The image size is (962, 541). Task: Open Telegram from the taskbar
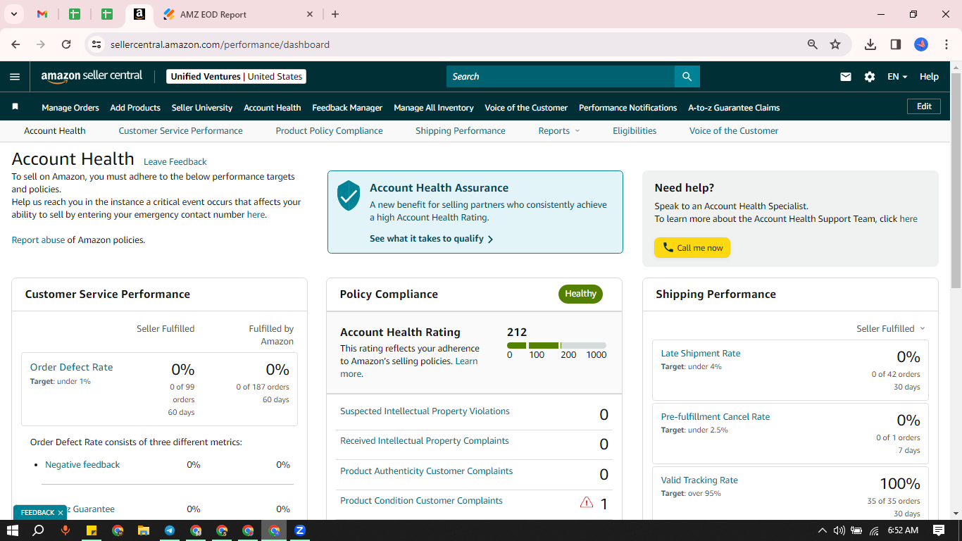(x=170, y=530)
